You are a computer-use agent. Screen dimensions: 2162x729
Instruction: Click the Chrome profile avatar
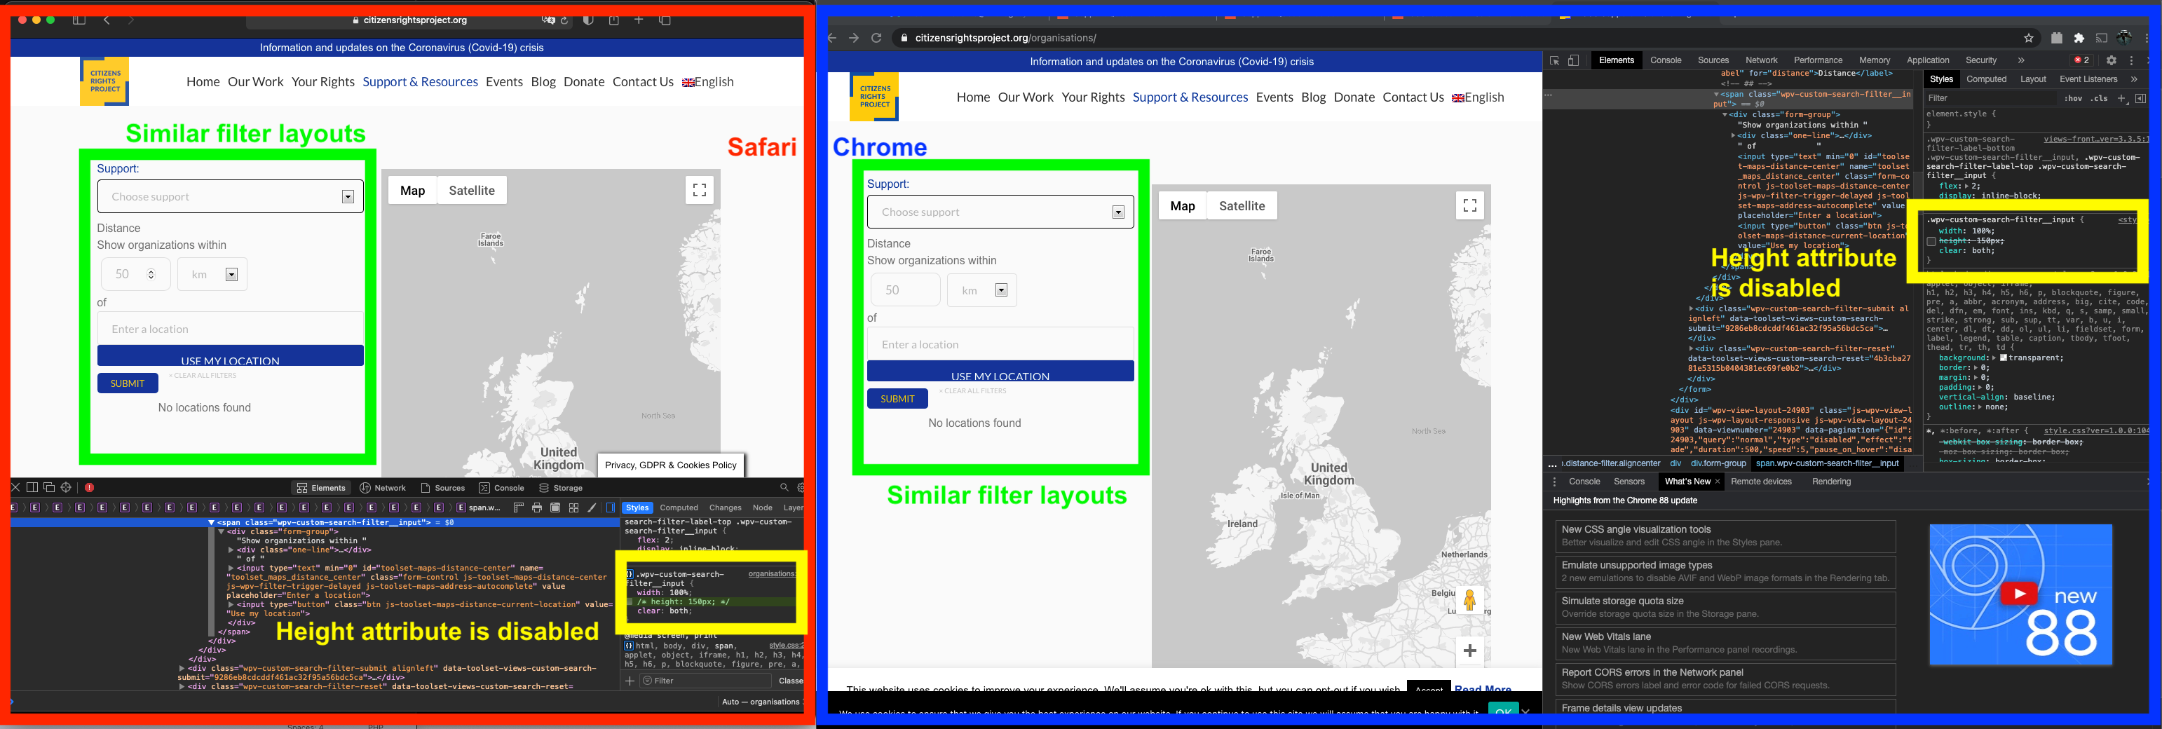[x=2124, y=38]
